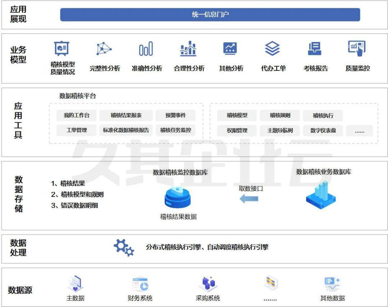Click 工单管理 module
The width and height of the screenshot is (388, 307).
tap(77, 130)
